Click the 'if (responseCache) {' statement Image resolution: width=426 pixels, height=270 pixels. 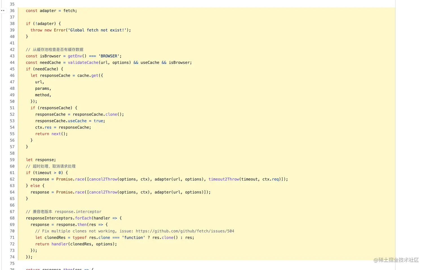point(54,108)
